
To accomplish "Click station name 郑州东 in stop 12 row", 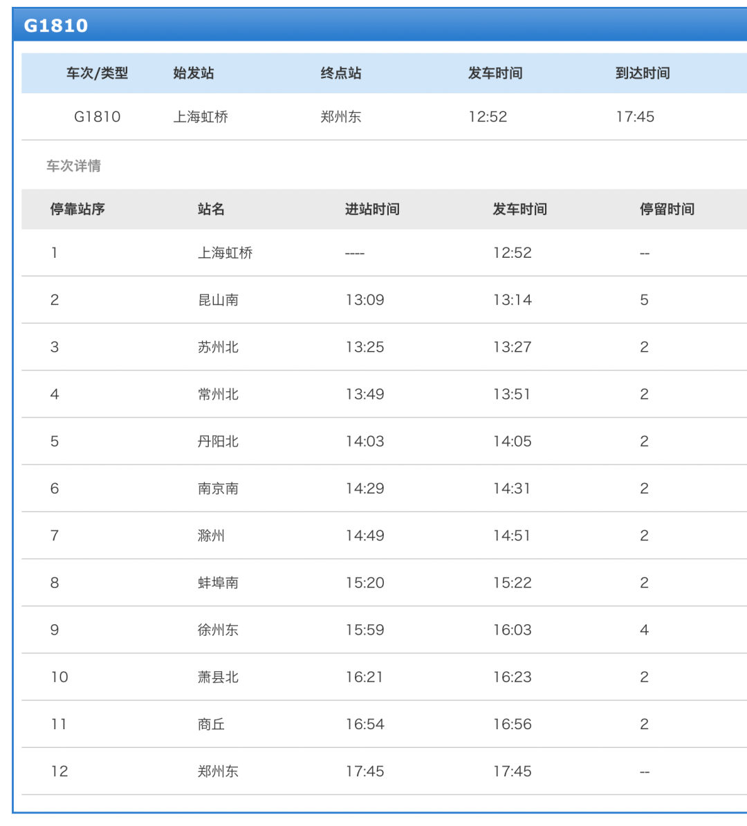I will click(219, 771).
